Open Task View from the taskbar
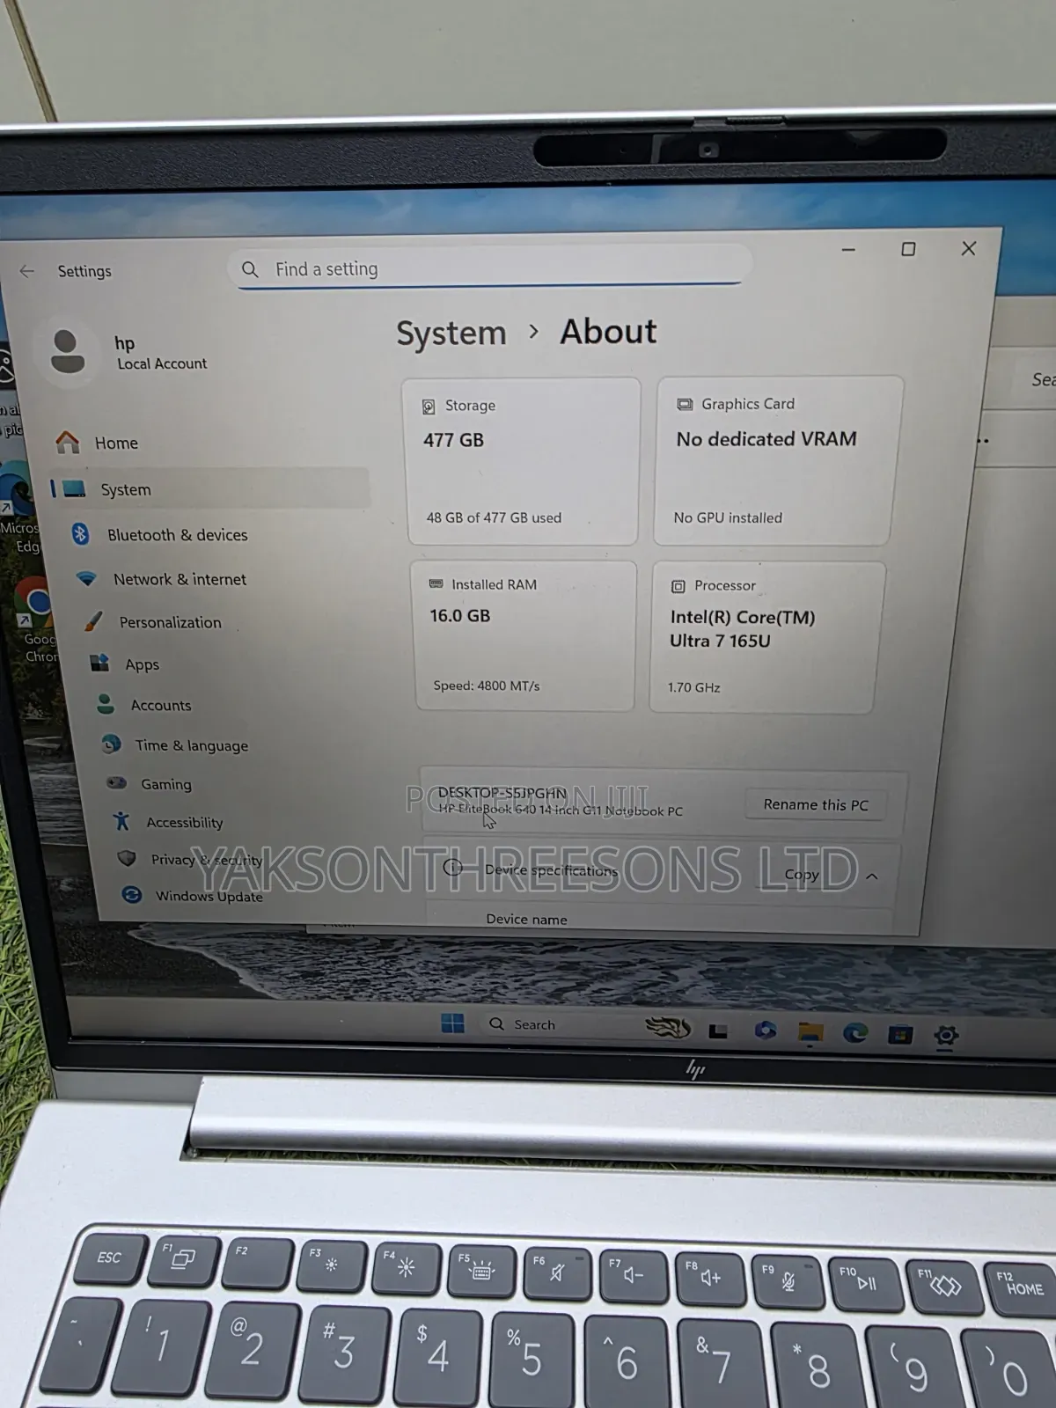Image resolution: width=1056 pixels, height=1408 pixels. click(718, 1030)
